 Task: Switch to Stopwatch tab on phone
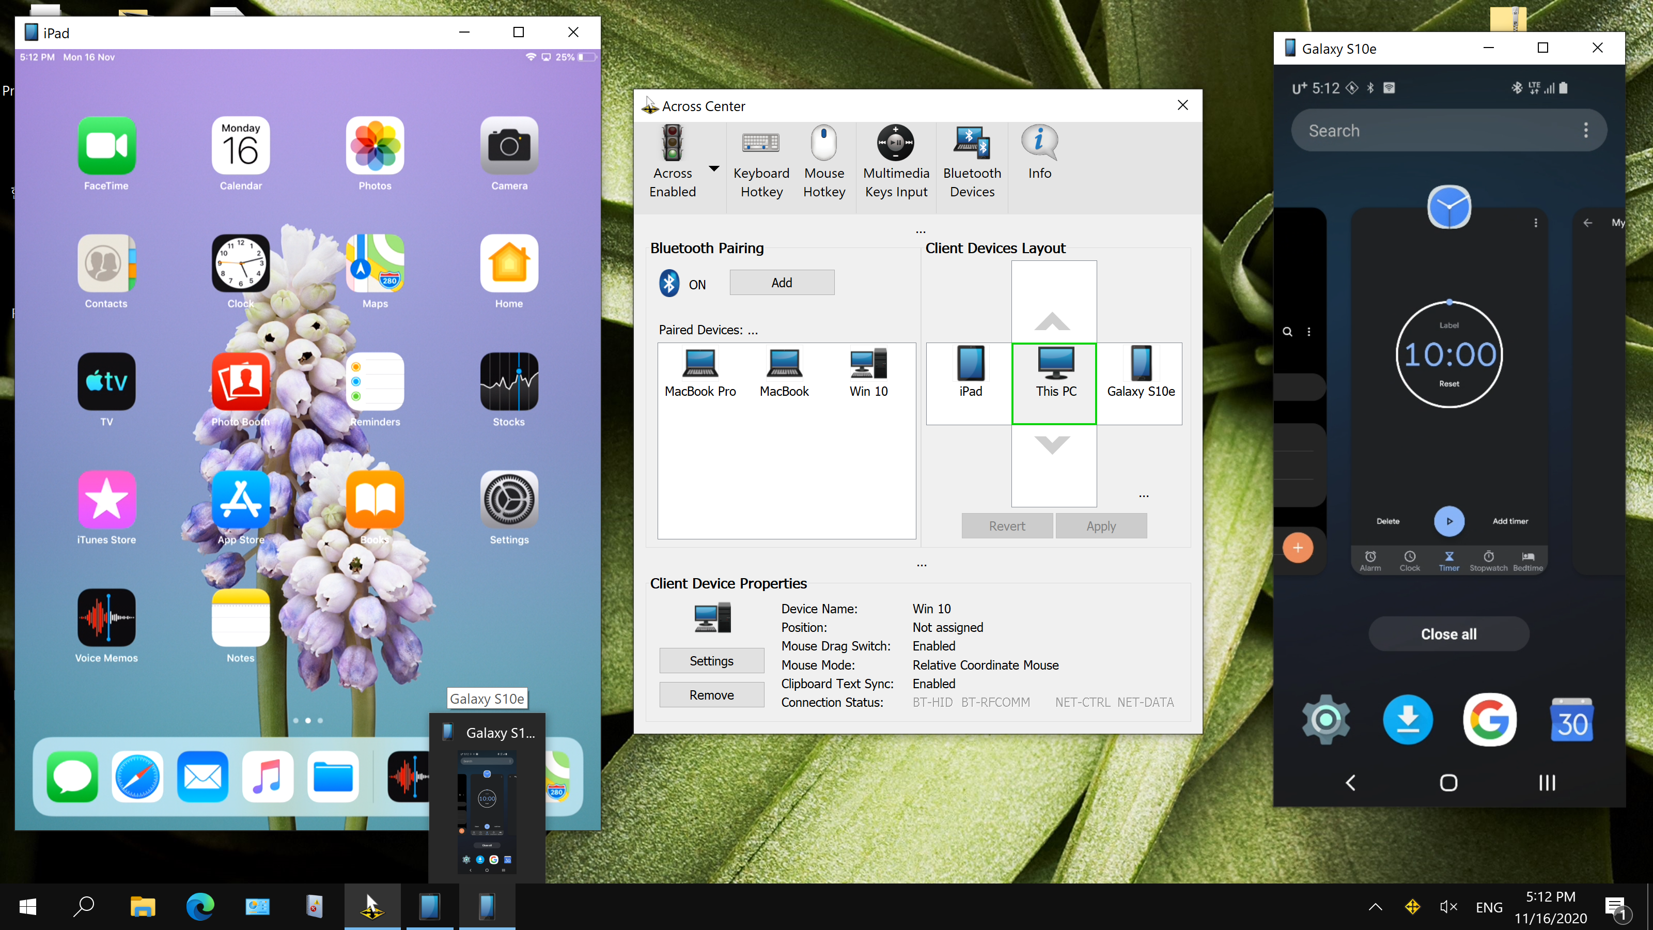(x=1488, y=560)
